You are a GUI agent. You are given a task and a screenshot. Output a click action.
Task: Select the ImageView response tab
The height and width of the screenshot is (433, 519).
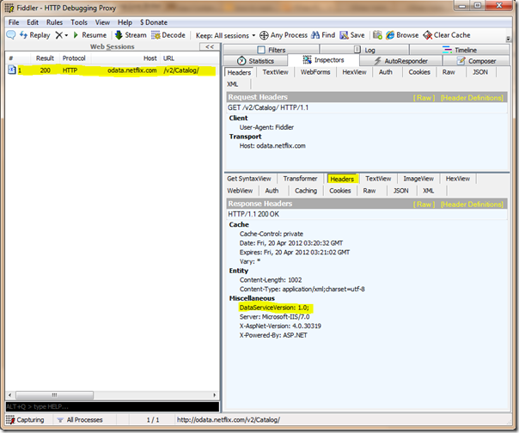pos(418,179)
